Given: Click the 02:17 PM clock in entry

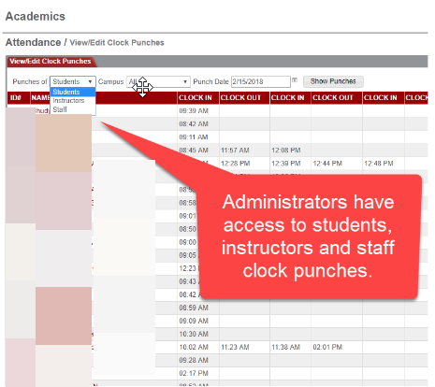Looking at the screenshot, I should point(194,373).
